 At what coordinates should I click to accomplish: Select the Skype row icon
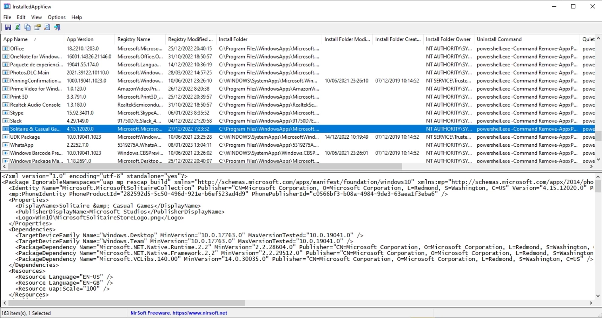point(6,113)
